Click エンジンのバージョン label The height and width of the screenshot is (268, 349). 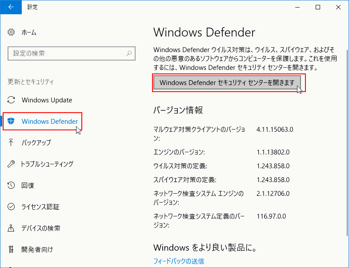click(x=179, y=152)
